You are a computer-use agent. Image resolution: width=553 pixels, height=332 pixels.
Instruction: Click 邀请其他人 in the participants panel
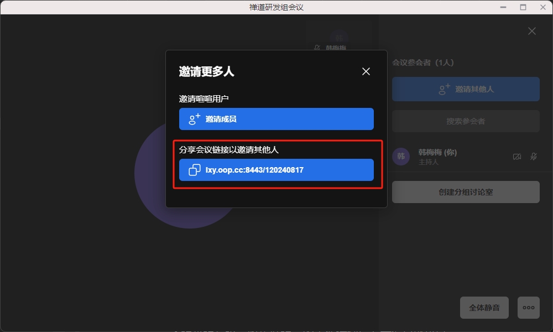(x=474, y=89)
